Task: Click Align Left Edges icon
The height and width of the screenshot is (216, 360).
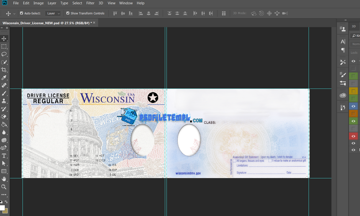Action: click(x=141, y=13)
